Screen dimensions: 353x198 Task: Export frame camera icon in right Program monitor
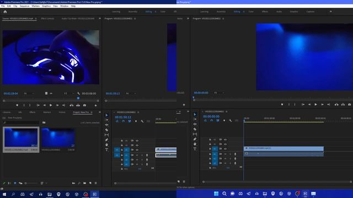coord(349,105)
